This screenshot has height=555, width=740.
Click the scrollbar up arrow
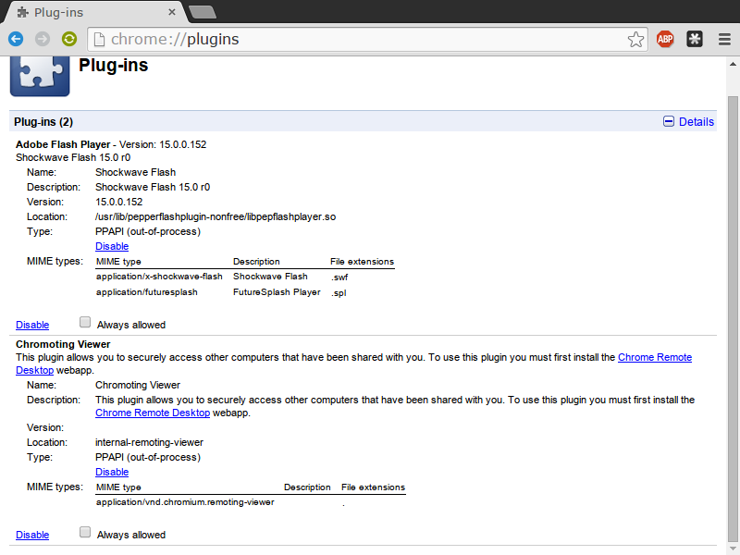click(x=733, y=64)
